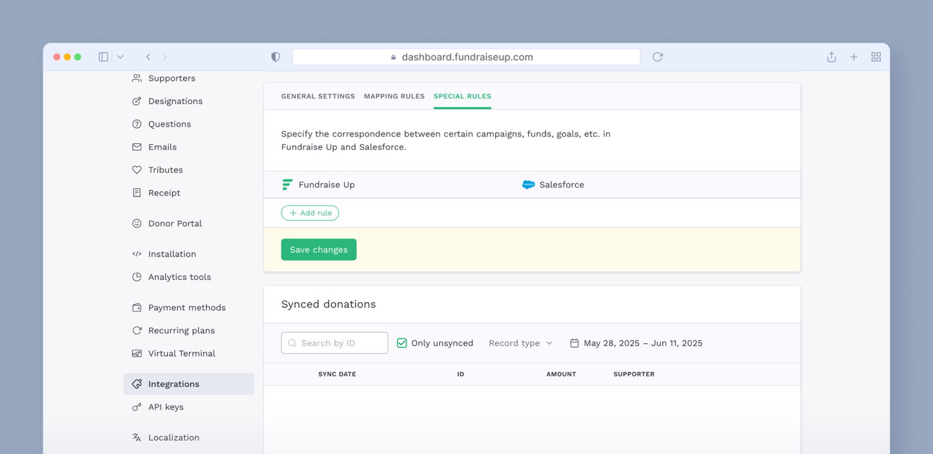
Task: Toggle the browser sidebar panel
Action: 103,56
